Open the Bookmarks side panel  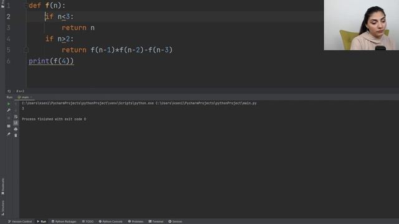pyautogui.click(x=2, y=186)
